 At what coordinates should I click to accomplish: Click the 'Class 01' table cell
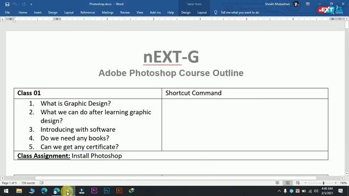click(88, 93)
